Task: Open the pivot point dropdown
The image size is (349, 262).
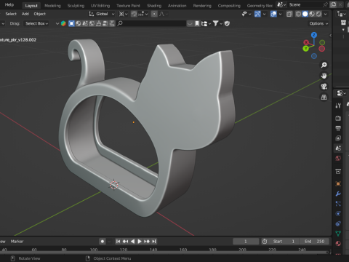Action: pos(123,14)
